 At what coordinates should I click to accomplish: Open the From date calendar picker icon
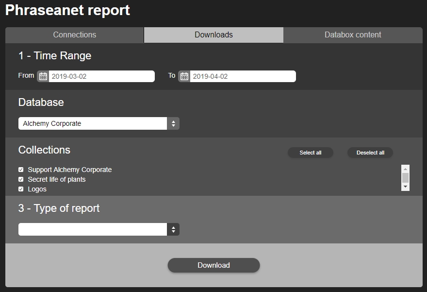coord(43,76)
